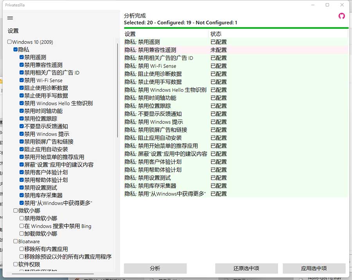Uncheck 禁用 Windows Hello 生物识别 checkbox
The width and height of the screenshot is (352, 280).
coord(22,103)
